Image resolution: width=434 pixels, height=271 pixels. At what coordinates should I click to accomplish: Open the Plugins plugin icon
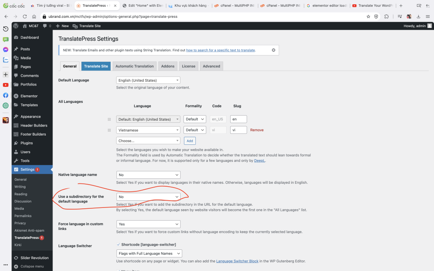point(15,143)
